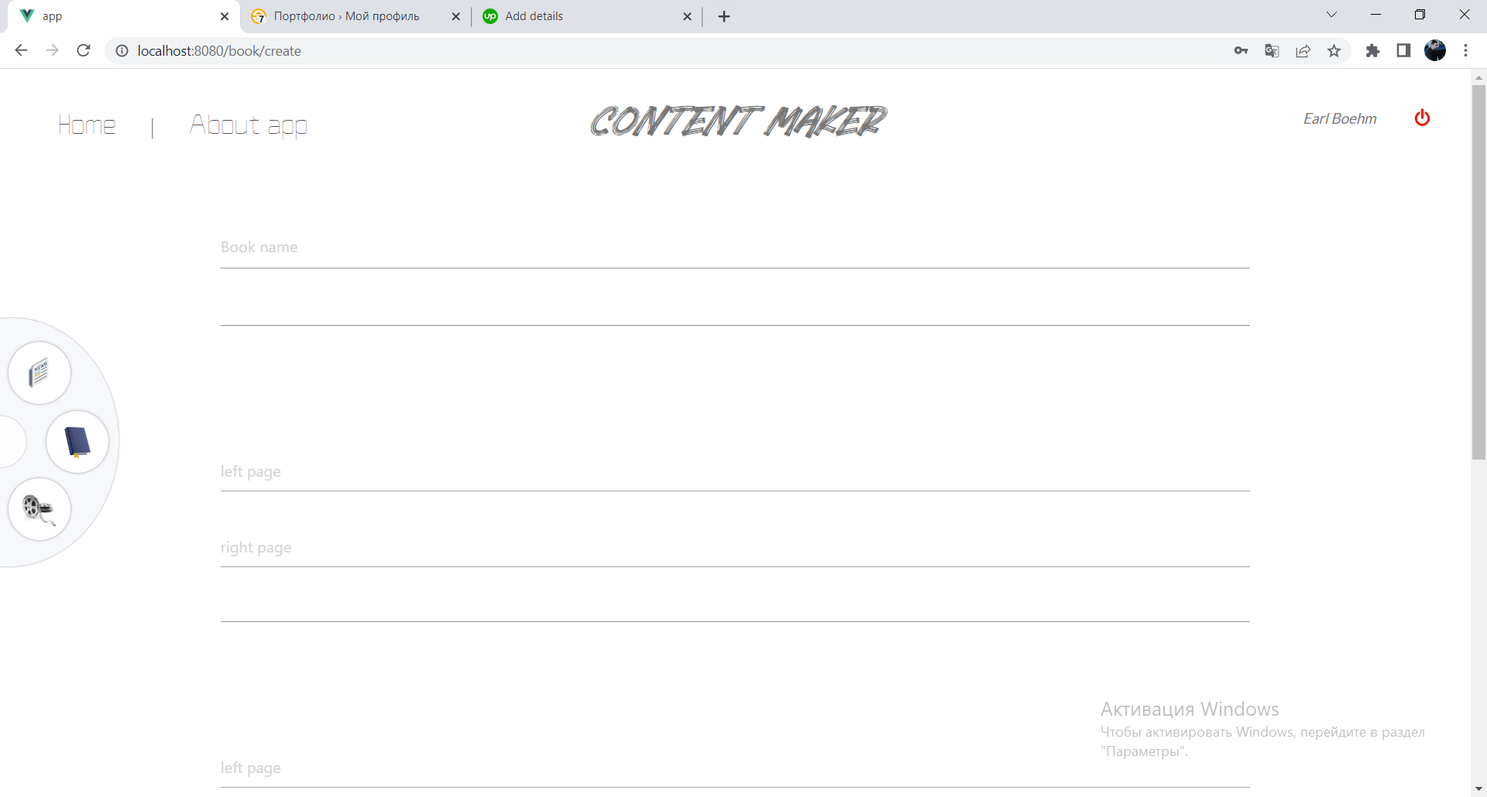Image resolution: width=1487 pixels, height=797 pixels.
Task: Close the 'Портфолио' tab
Action: 455,16
